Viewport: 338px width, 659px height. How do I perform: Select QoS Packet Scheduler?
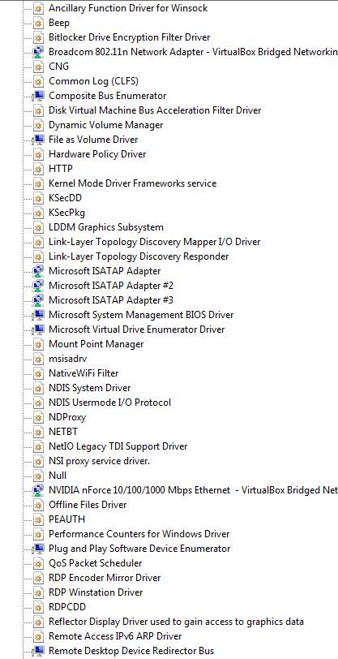click(x=96, y=563)
